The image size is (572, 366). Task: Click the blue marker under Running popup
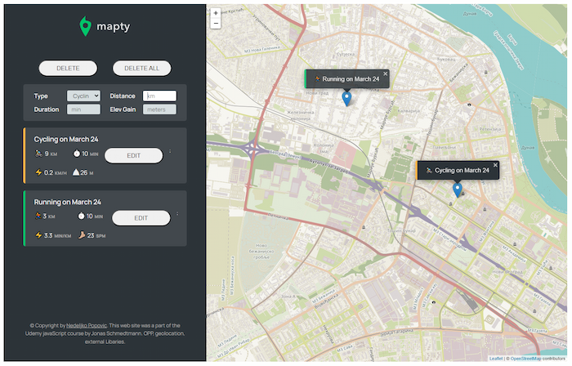347,99
